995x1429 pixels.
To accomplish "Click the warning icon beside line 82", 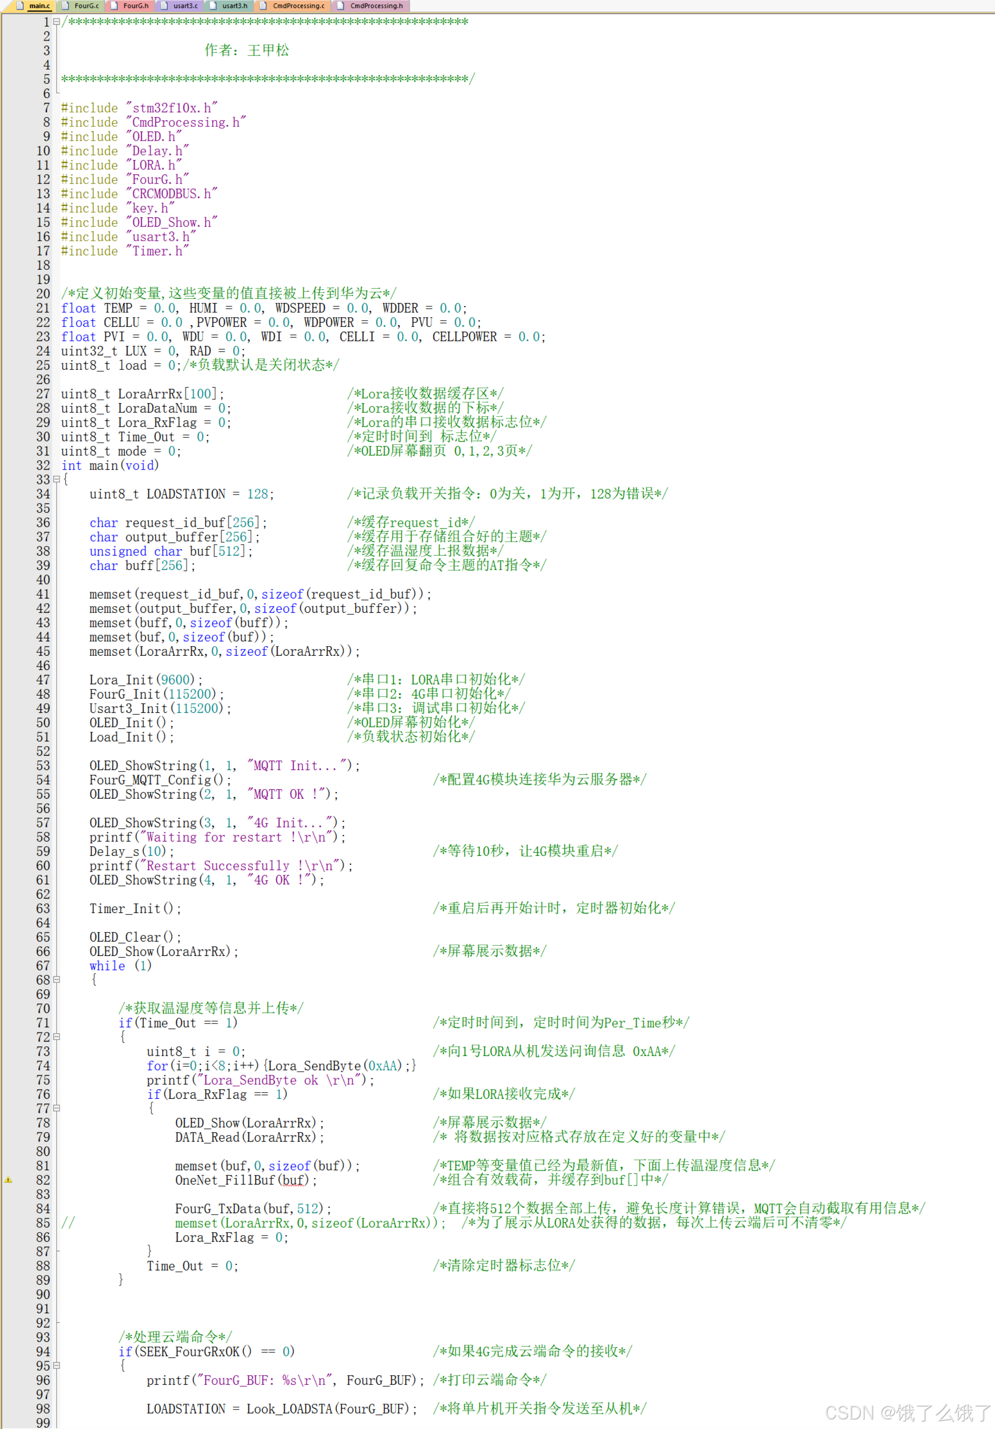I will click(9, 1179).
